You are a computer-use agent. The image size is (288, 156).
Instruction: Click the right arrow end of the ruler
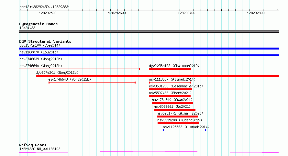[x=278, y=10]
